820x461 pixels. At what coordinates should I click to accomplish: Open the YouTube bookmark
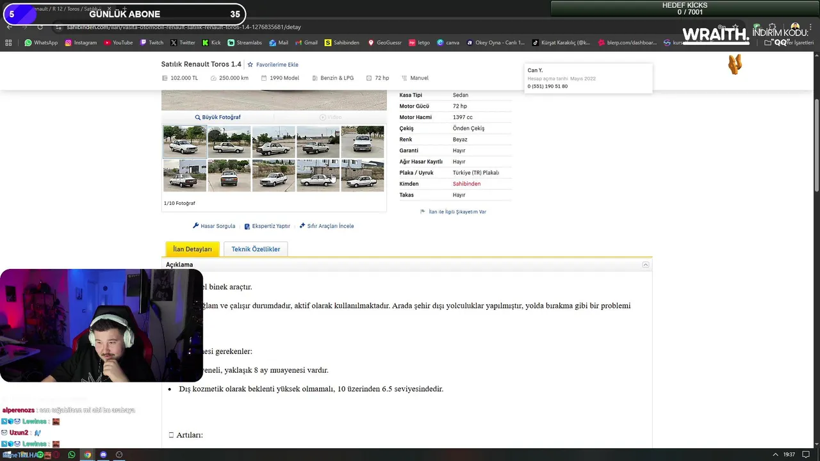point(118,43)
